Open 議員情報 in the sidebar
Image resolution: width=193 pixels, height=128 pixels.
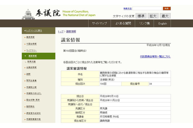pos(30,37)
